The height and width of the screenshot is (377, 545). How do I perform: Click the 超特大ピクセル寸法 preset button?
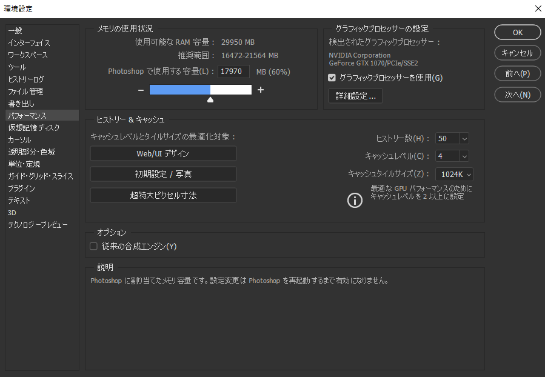click(163, 195)
